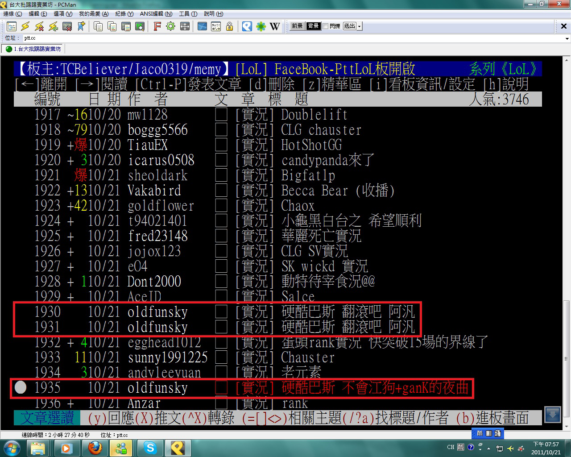Image resolution: width=571 pixels, height=457 pixels.
Task: Click the yellow lightning connect icon
Action: 25,26
